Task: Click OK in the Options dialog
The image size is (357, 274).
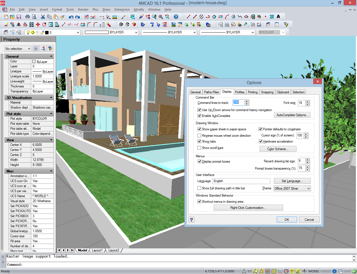Action: (x=287, y=220)
